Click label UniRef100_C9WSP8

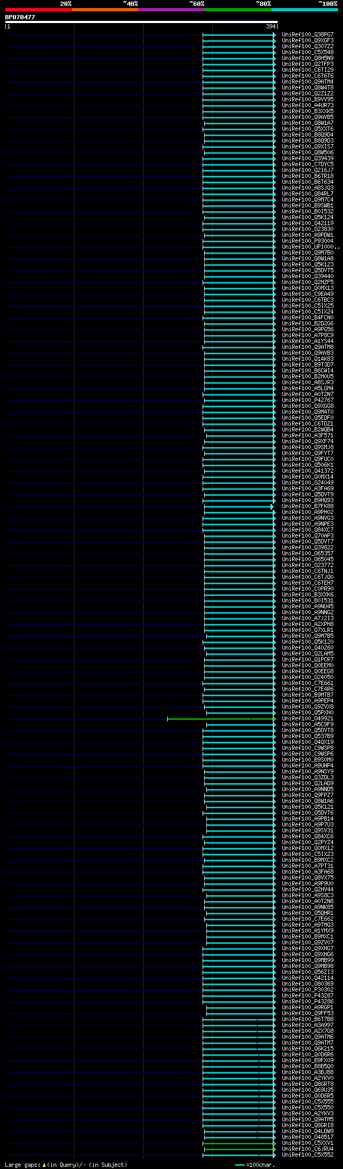(308, 748)
